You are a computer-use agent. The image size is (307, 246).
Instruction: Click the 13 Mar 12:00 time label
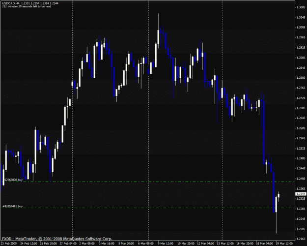coord(225,244)
